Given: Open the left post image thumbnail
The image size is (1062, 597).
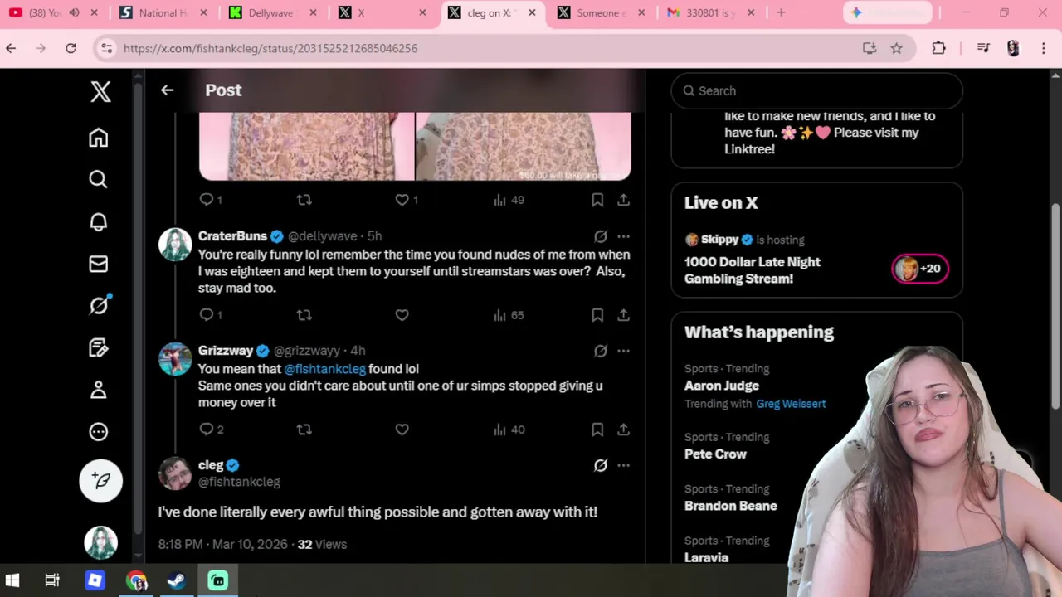Looking at the screenshot, I should pos(306,146).
